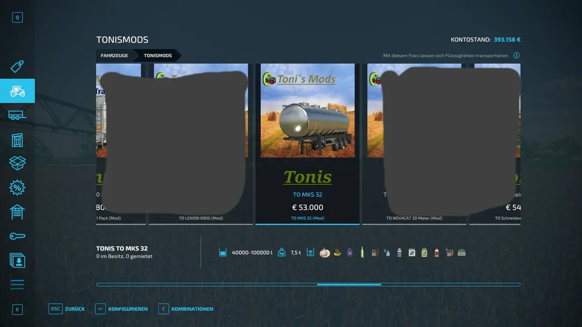Select the vehicles tractor category

point(17,91)
